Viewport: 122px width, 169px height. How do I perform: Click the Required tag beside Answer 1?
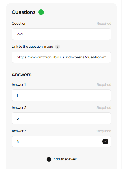point(104,85)
